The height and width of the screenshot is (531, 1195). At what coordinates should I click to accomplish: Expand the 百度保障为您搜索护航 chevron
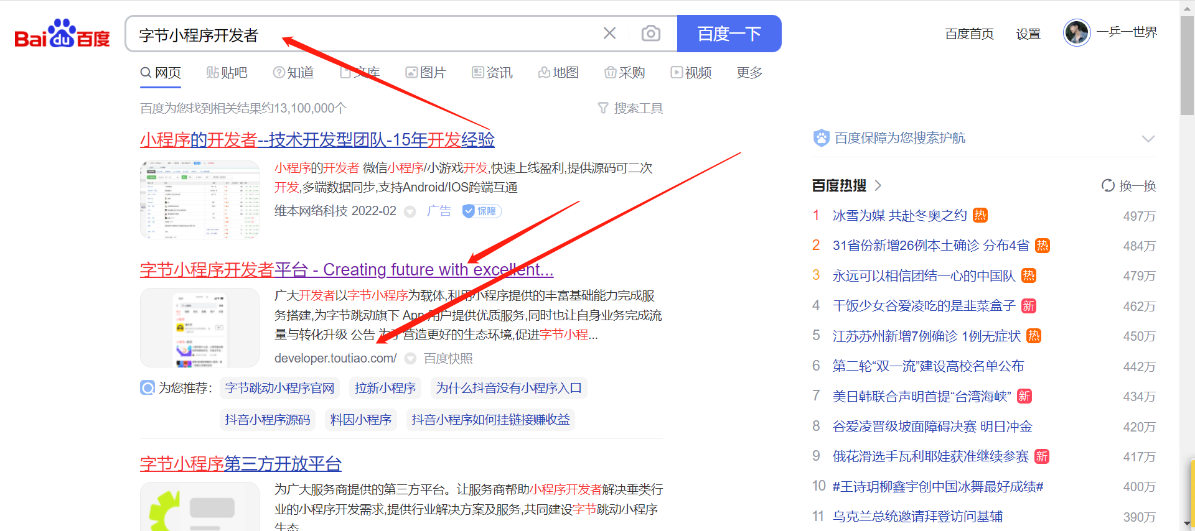coord(1148,139)
